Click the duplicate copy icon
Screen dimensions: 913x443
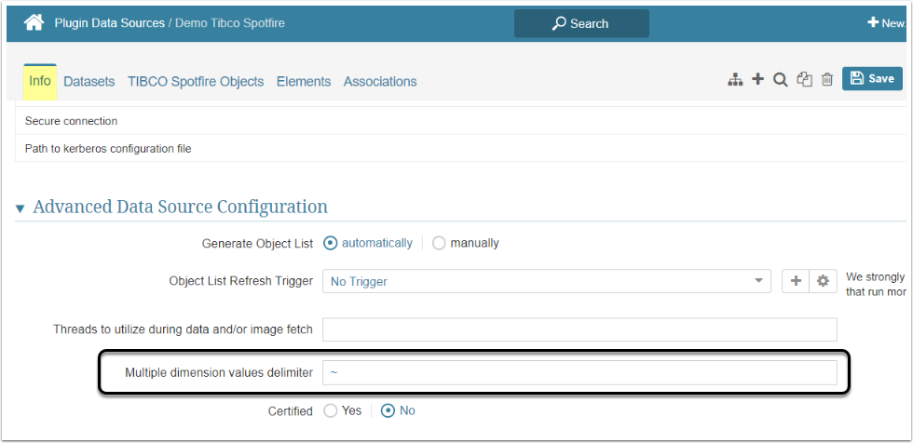click(805, 80)
